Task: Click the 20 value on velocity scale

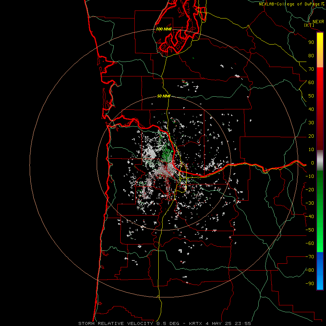Action: click(311, 136)
